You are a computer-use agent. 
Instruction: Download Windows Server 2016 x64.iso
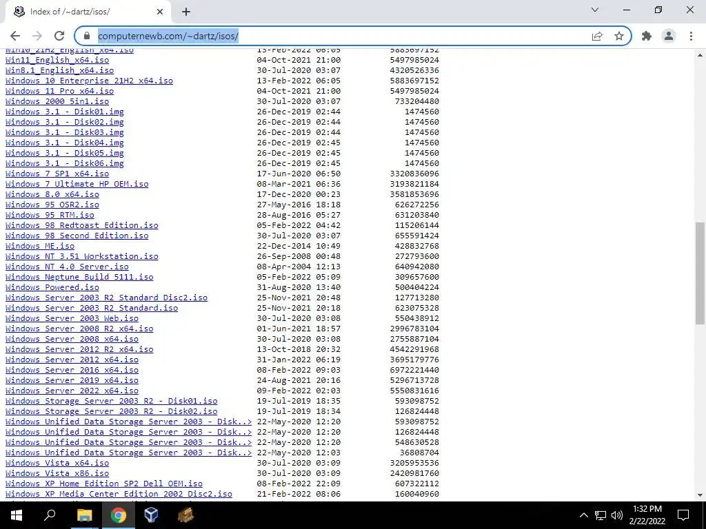[72, 370]
